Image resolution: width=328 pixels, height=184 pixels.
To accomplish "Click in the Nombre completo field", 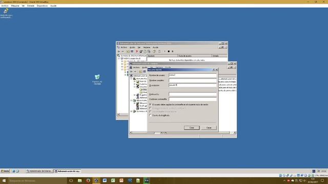I will point(193,80).
